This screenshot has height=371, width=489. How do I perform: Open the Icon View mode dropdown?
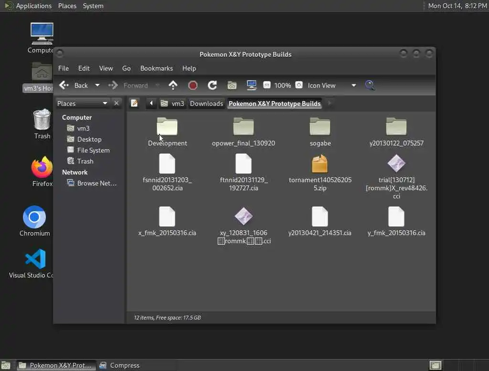tap(332, 85)
